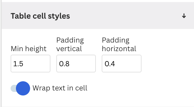
Task: Click the Padding vertical label
Action: [70, 44]
